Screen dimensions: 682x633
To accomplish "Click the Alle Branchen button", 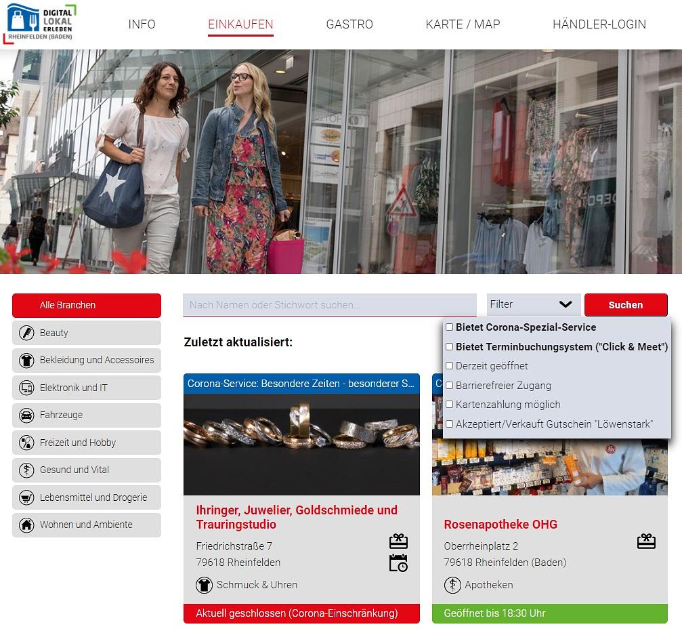I will 87,305.
